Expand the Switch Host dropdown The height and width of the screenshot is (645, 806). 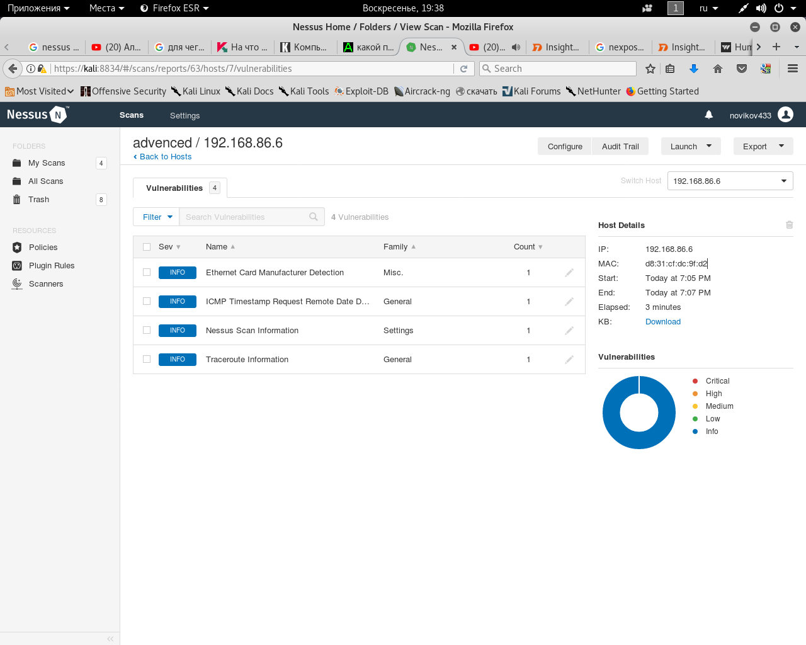(x=730, y=181)
